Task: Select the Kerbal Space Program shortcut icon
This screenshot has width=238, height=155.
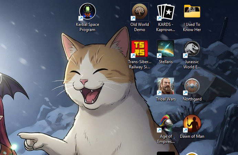Action: point(87,11)
